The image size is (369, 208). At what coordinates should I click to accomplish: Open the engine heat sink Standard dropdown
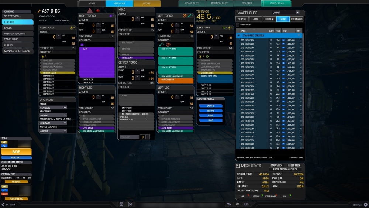pos(129,137)
